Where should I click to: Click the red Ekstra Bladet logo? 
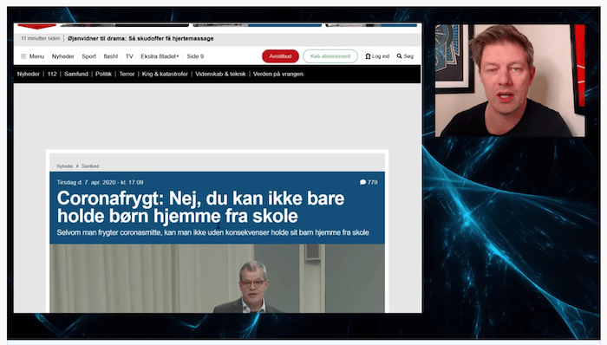tap(37, 26)
